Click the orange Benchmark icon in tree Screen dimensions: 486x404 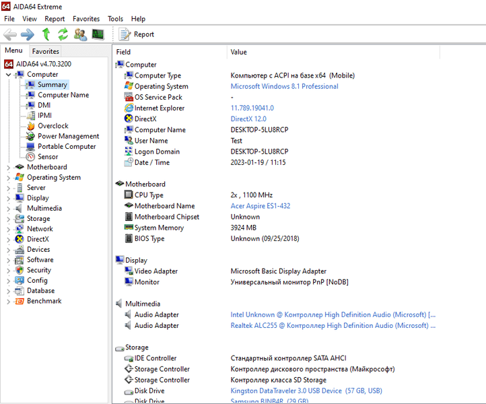click(x=20, y=301)
